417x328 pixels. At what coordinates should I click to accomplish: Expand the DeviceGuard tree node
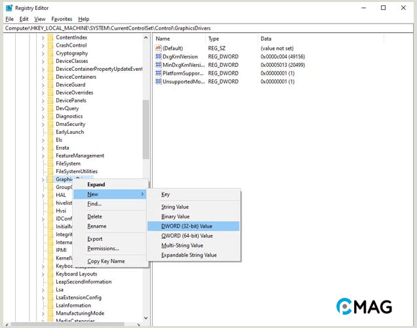(43, 85)
